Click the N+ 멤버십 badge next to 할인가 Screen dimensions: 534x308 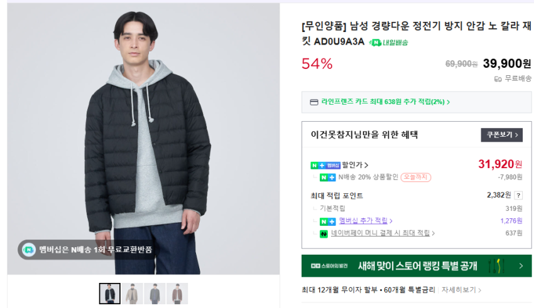tap(325, 165)
